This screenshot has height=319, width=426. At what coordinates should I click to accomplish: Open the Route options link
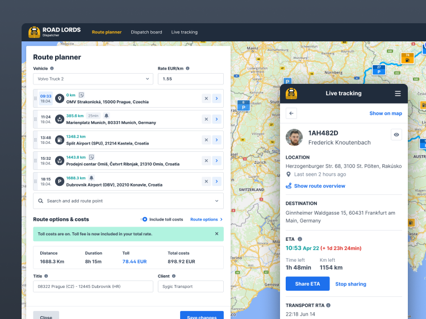tap(207, 219)
